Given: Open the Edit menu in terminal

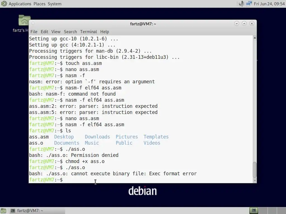Looking at the screenshot, I should [x=44, y=32].
